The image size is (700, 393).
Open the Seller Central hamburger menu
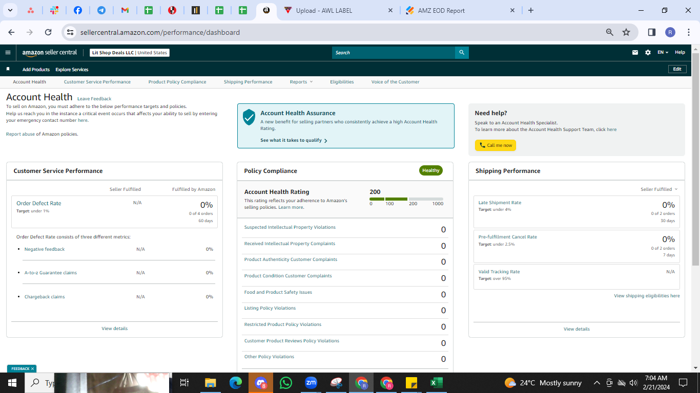(8, 52)
